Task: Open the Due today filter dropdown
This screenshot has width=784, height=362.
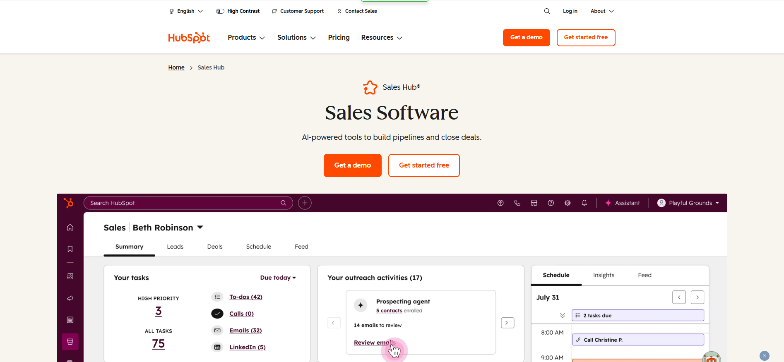Action: click(x=278, y=278)
